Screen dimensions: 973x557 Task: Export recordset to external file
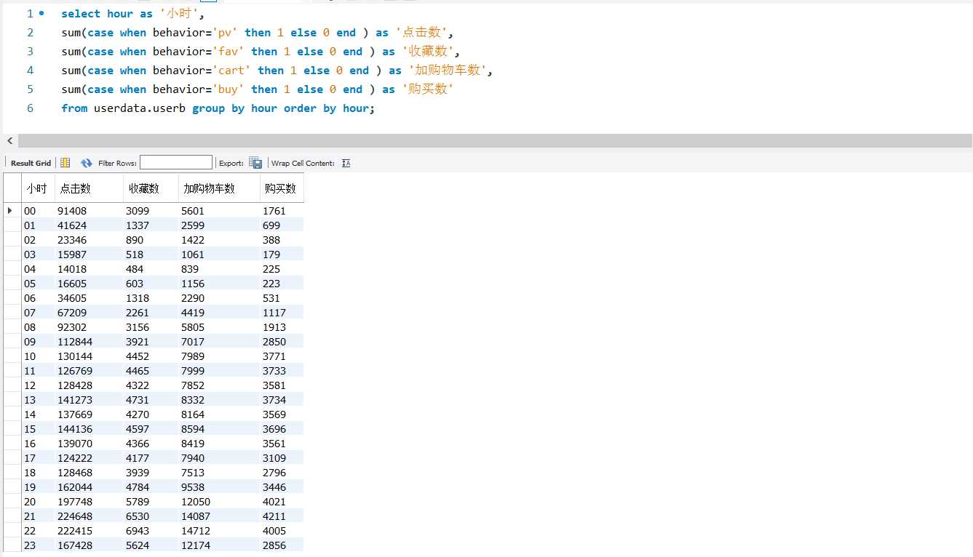pyautogui.click(x=255, y=163)
